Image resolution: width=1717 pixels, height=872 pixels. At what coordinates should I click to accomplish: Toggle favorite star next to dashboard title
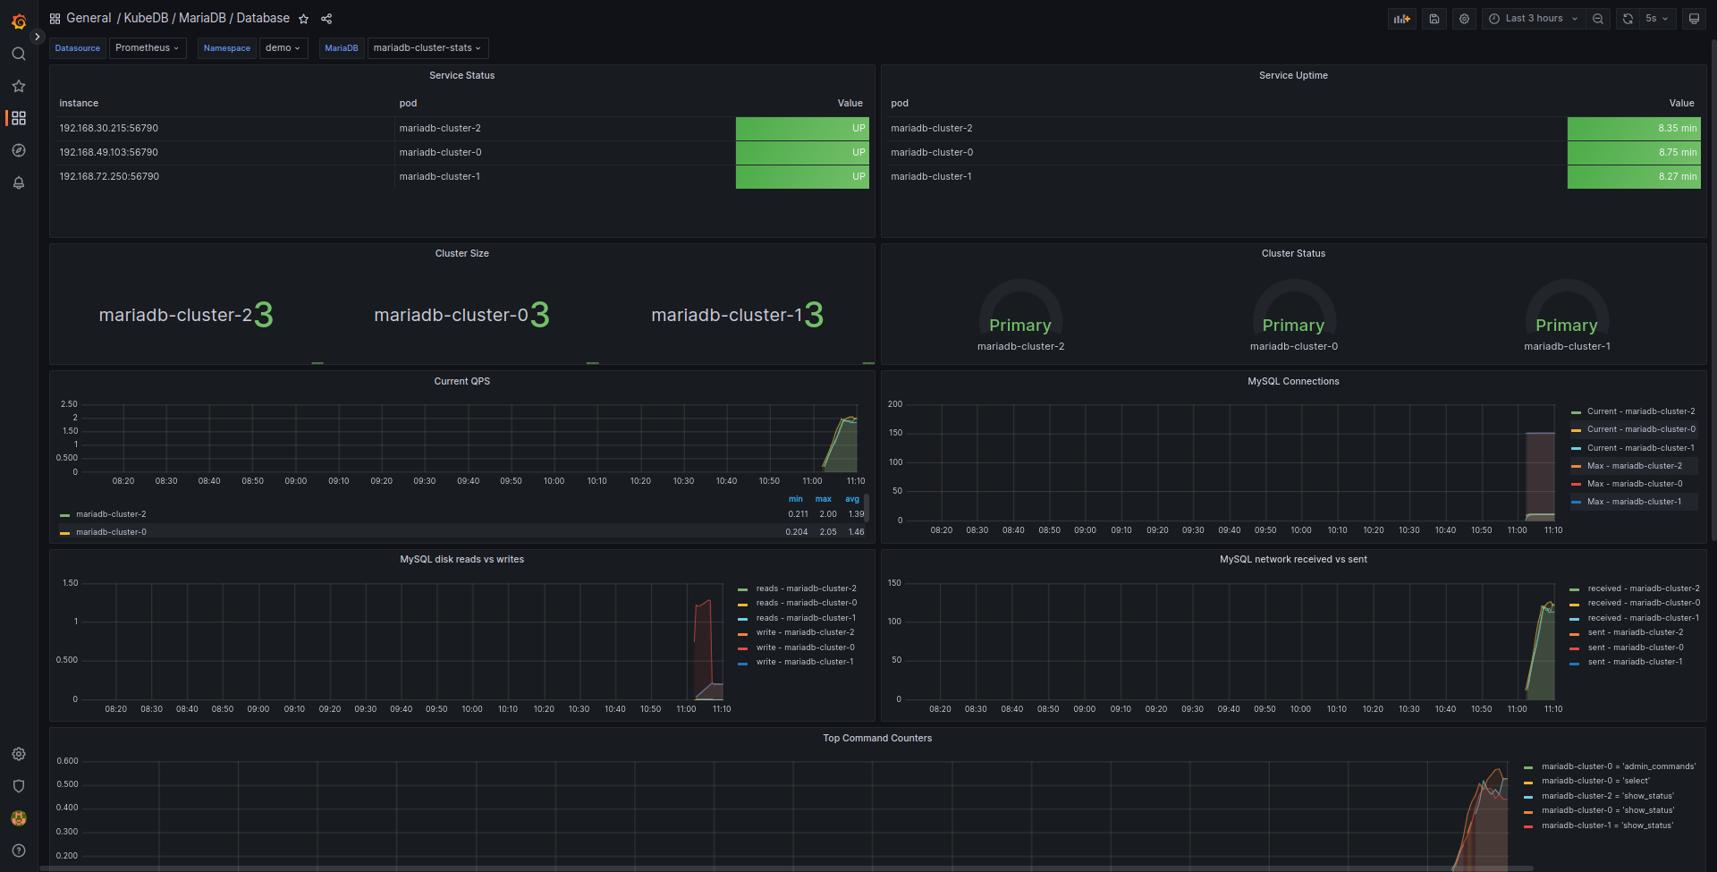click(x=303, y=18)
